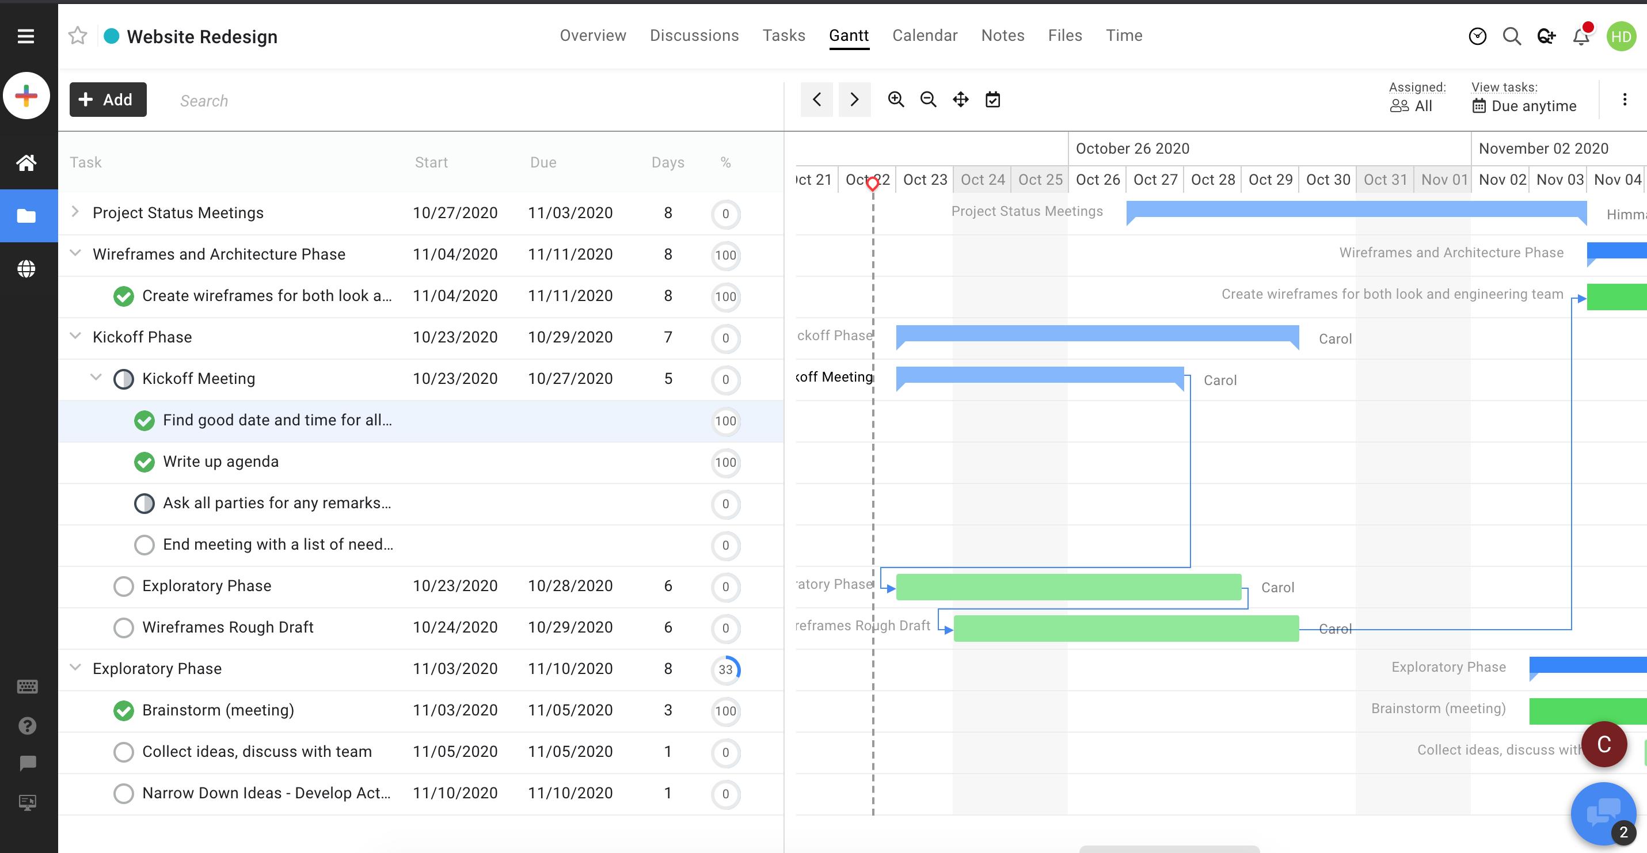Collapse the Kickoff Phase group
Screen dimensions: 1647x853
click(75, 336)
